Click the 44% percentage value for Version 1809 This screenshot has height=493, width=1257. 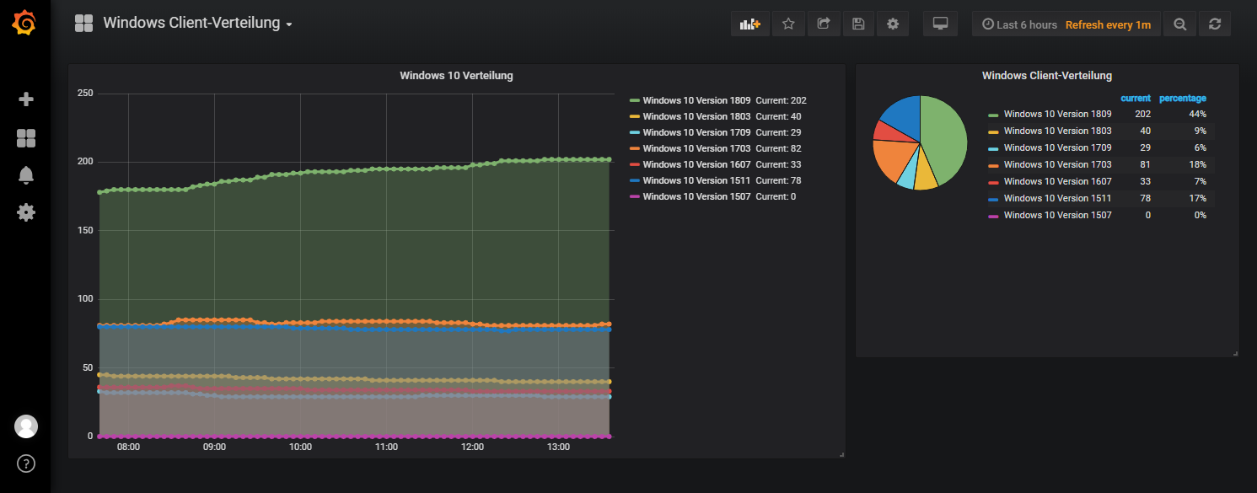1197,114
